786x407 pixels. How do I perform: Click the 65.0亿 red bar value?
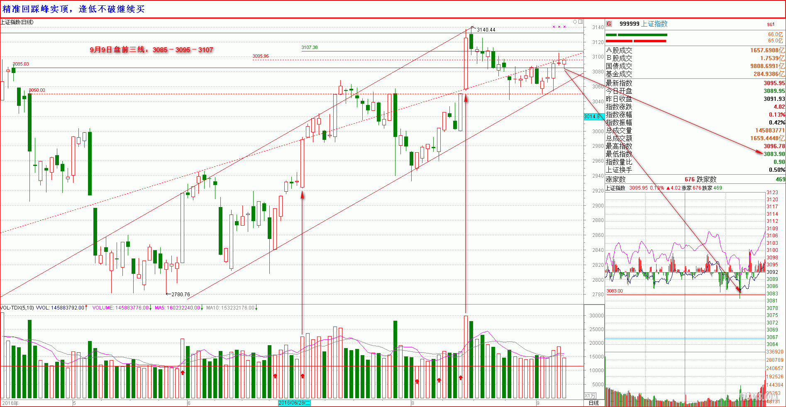[775, 40]
